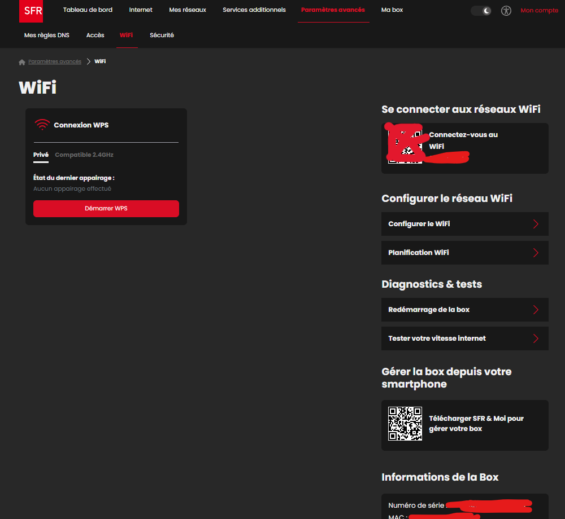Open Services additionnels menu
Screen dimensions: 565x519
[x=254, y=10]
